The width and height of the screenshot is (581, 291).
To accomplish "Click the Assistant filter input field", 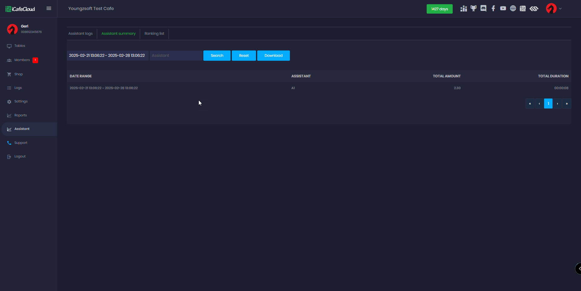I will pyautogui.click(x=176, y=56).
